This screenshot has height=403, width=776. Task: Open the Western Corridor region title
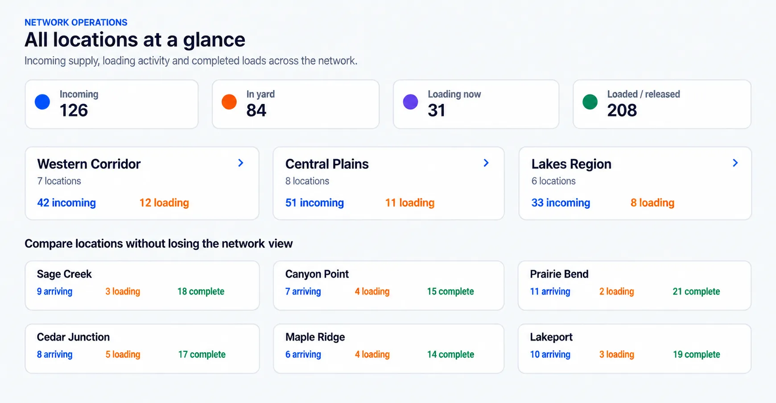coord(89,164)
